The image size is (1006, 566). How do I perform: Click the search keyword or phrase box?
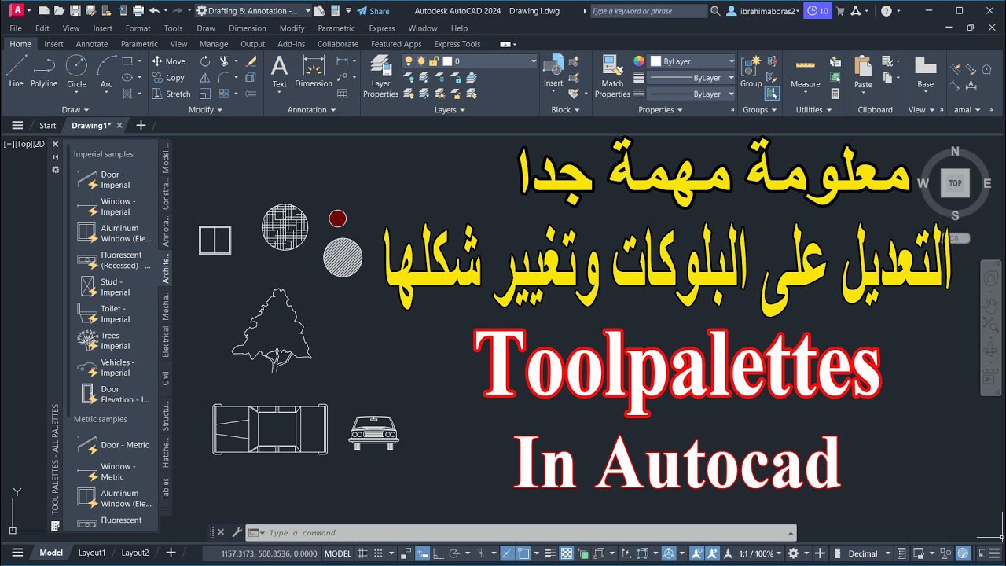[x=648, y=11]
